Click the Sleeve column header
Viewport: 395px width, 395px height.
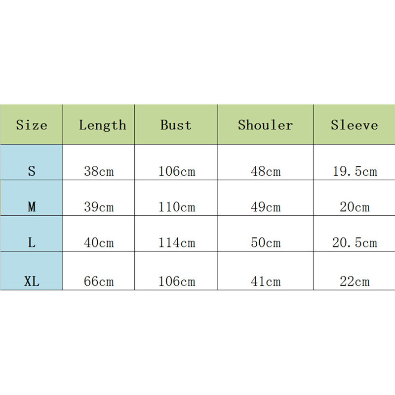[354, 124]
